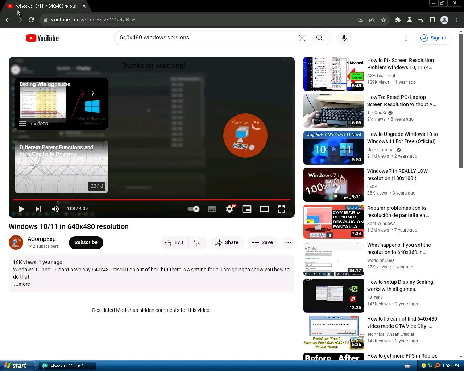
Task: Bookmark this page with the star
Action: [384, 20]
